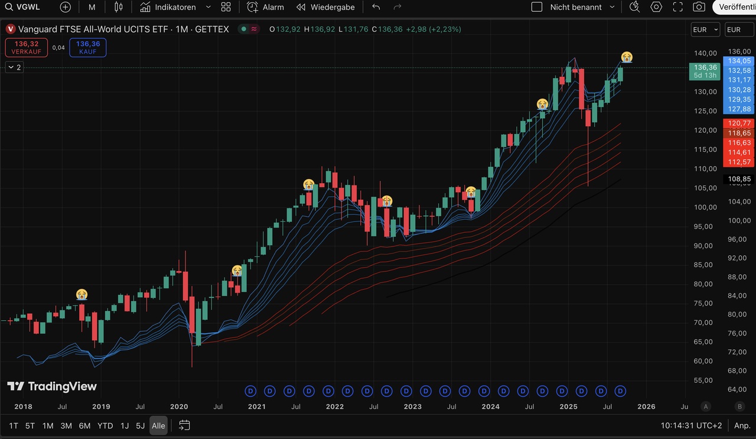Toggle the A auto-scale button
756x439 pixels.
pos(706,407)
